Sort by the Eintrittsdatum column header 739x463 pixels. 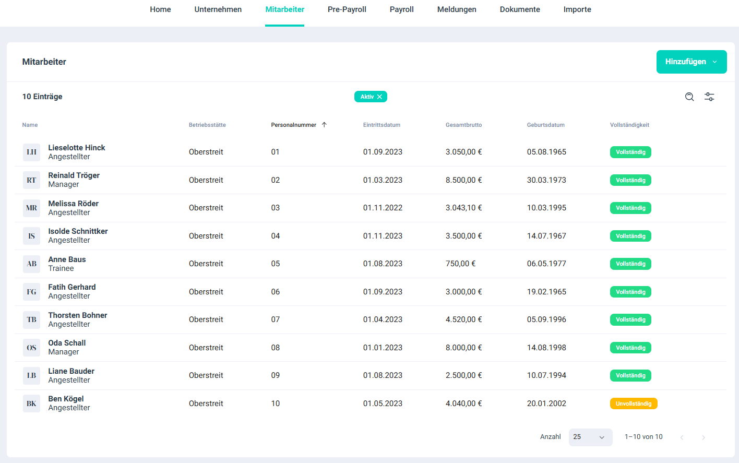[x=382, y=125]
